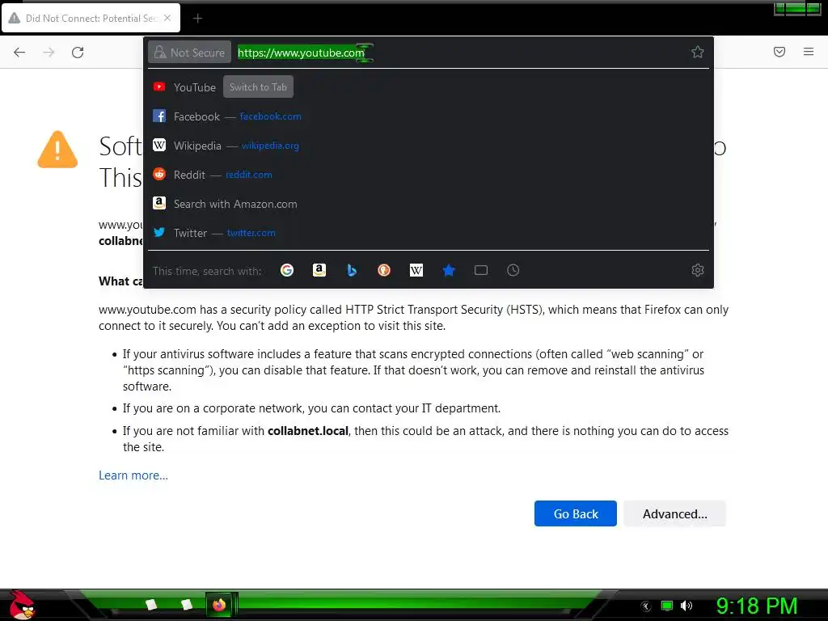Search this time with Google
The image size is (828, 621).
pyautogui.click(x=287, y=270)
